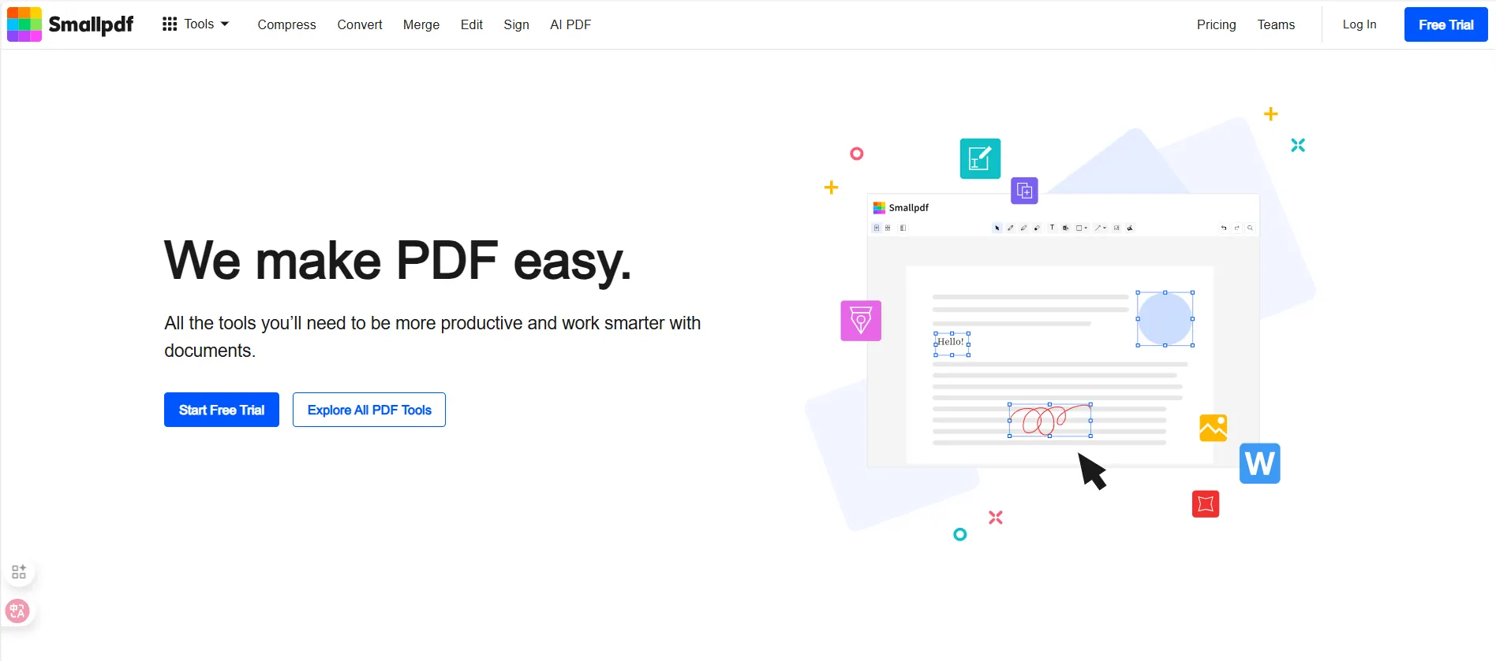Click the undo arrow in preview toolbar
Image resolution: width=1496 pixels, height=661 pixels.
(1224, 228)
